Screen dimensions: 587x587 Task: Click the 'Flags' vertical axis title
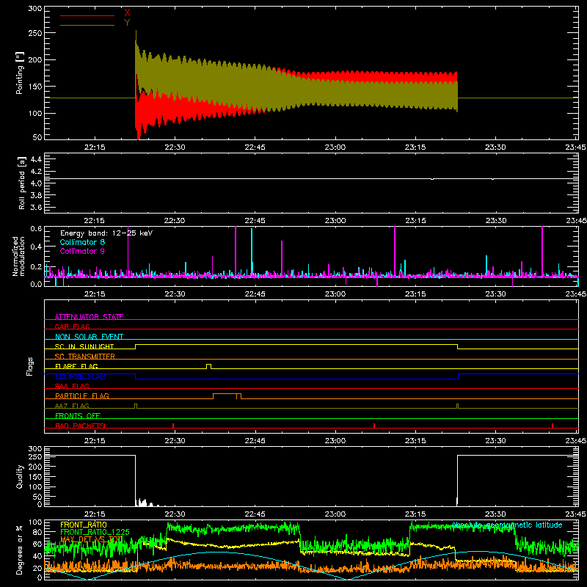tap(29, 366)
